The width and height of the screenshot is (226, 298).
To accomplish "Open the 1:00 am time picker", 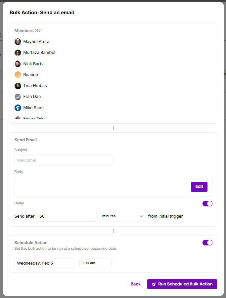I will click(95, 263).
